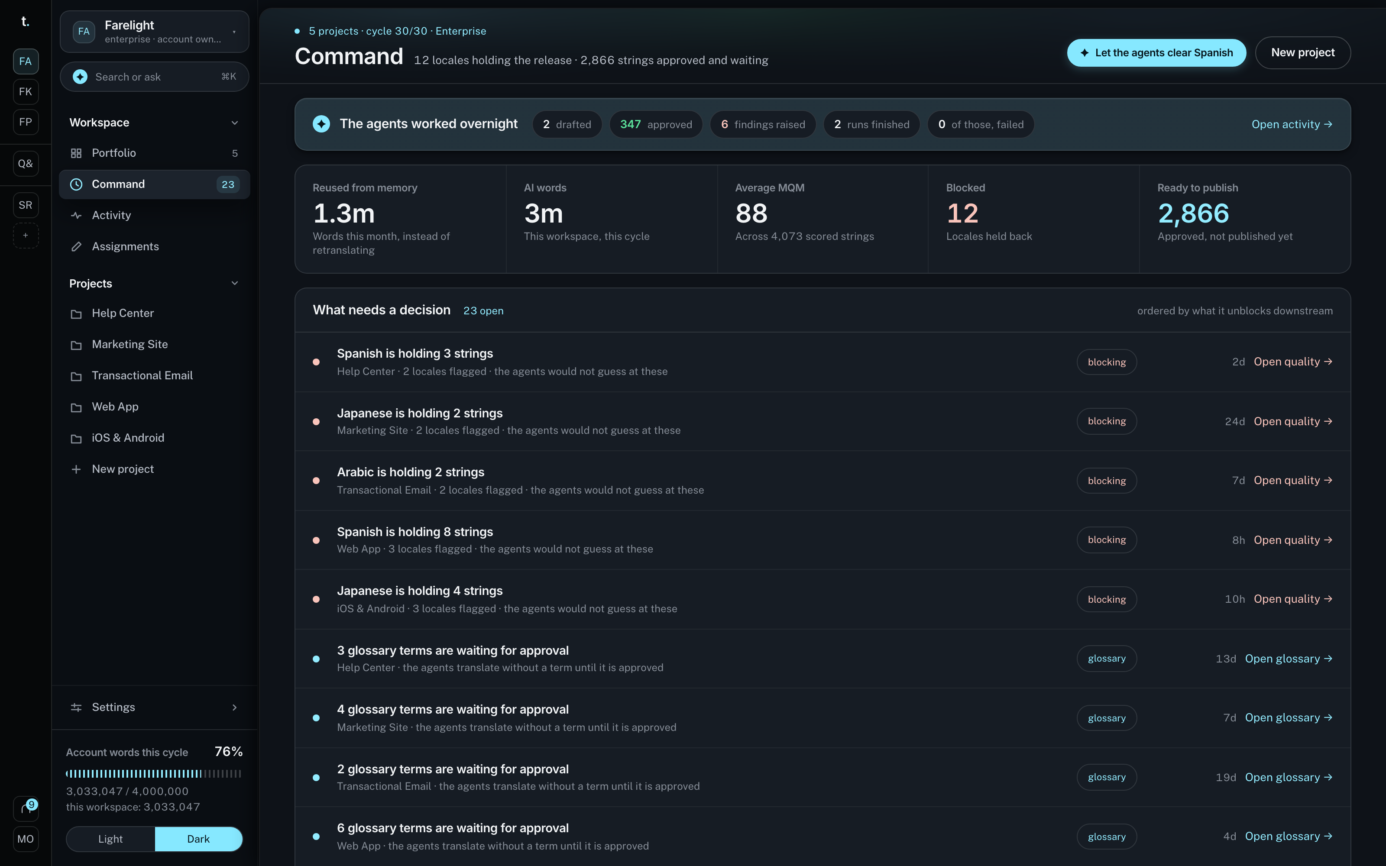Click the account words progress bar
The height and width of the screenshot is (866, 1386).
pyautogui.click(x=153, y=774)
